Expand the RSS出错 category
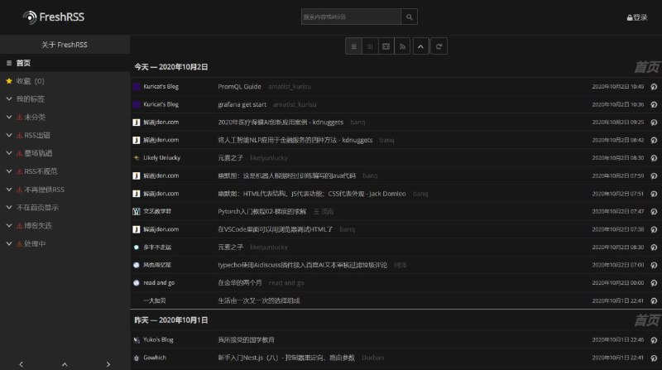 tap(9, 136)
